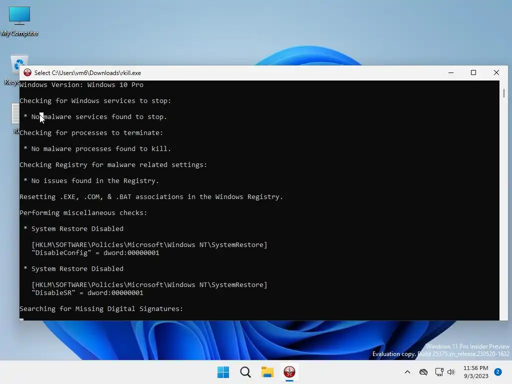Open File Explorer from the taskbar
This screenshot has height=384, width=512.
coord(267,372)
